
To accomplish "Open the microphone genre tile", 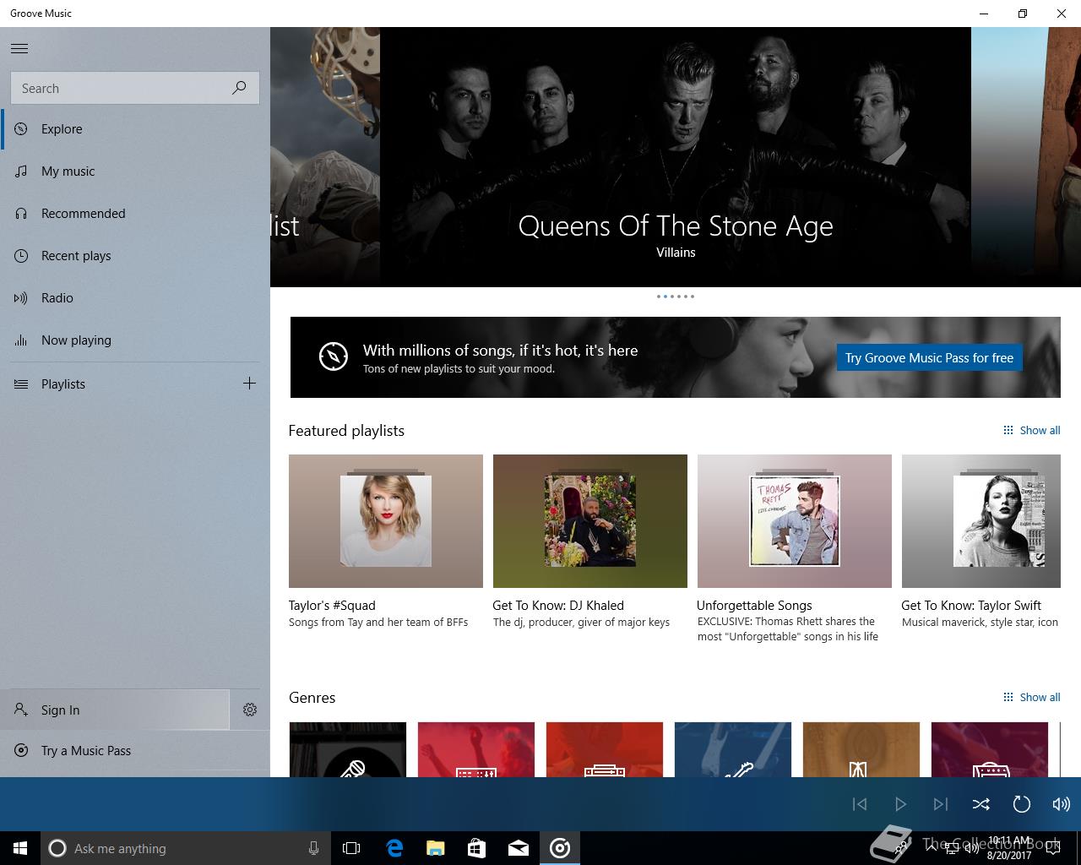I will [x=348, y=749].
